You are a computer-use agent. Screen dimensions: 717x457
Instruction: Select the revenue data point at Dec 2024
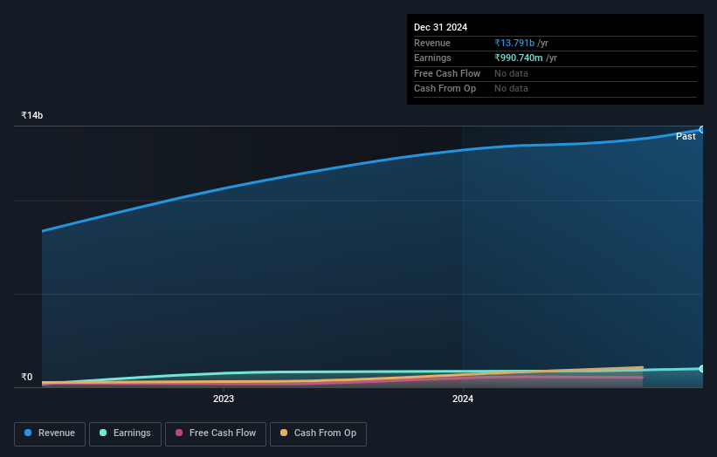(702, 130)
